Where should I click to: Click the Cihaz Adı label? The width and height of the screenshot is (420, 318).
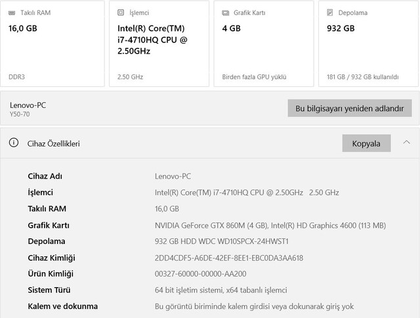click(45, 176)
